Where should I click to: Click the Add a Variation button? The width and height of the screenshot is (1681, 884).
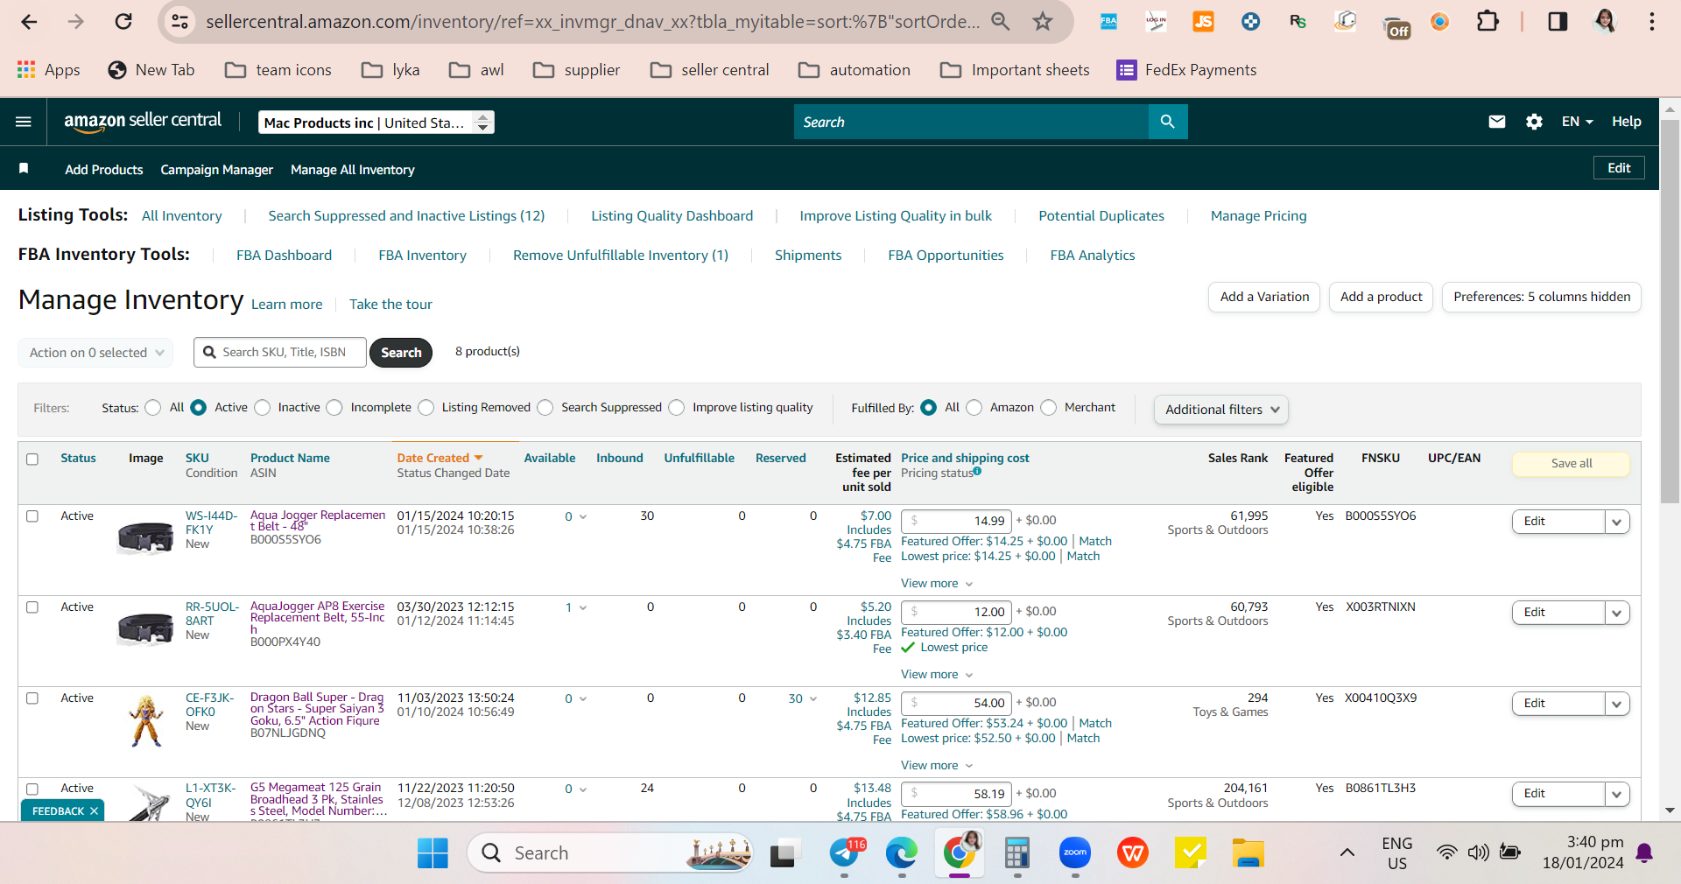pyautogui.click(x=1264, y=297)
